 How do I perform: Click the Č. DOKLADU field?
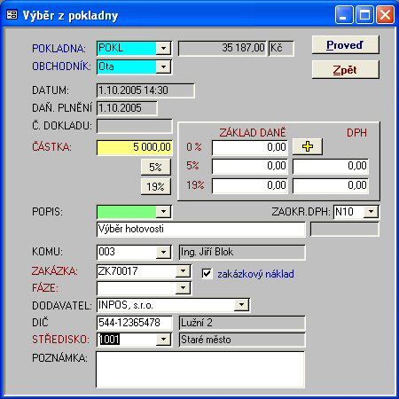pos(135,126)
